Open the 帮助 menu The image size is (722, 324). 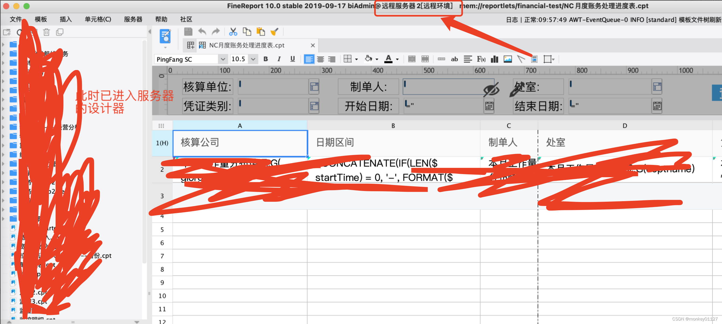point(161,19)
